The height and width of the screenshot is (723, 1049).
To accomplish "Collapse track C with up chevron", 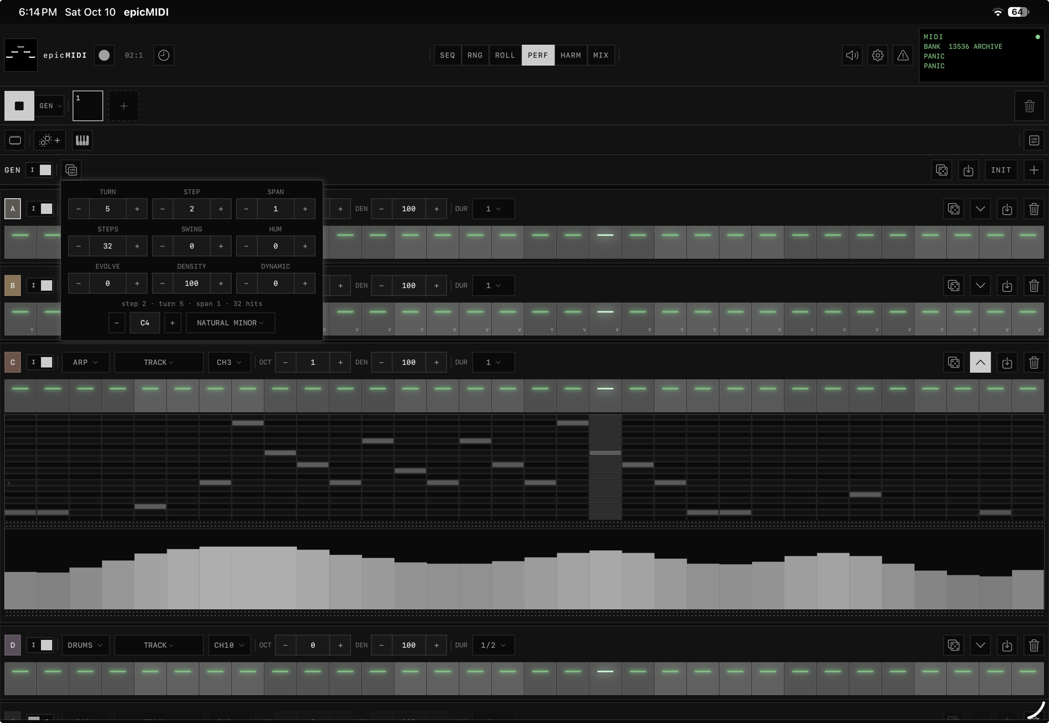I will pyautogui.click(x=981, y=363).
